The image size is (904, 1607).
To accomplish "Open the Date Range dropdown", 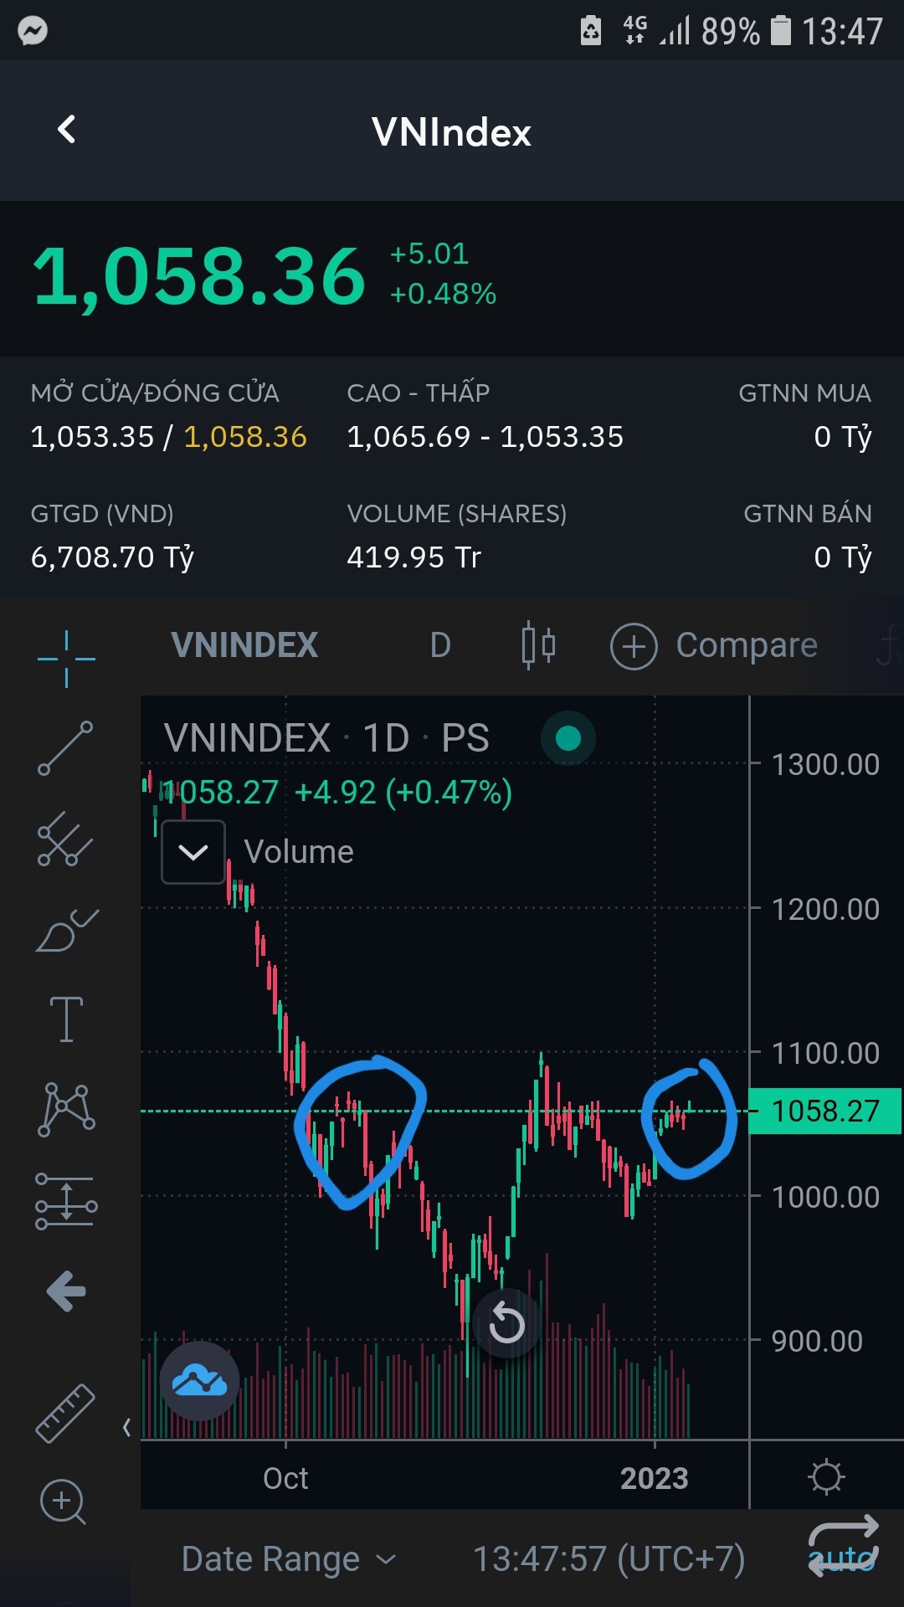I will [287, 1559].
